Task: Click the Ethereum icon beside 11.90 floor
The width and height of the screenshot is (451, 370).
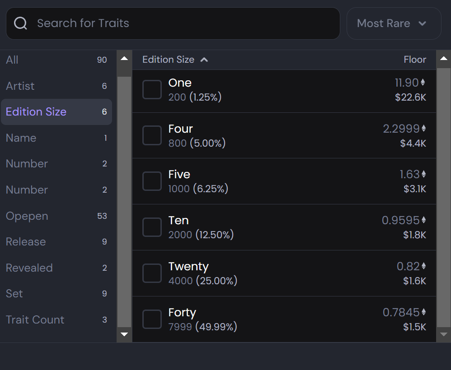Action: coord(423,83)
